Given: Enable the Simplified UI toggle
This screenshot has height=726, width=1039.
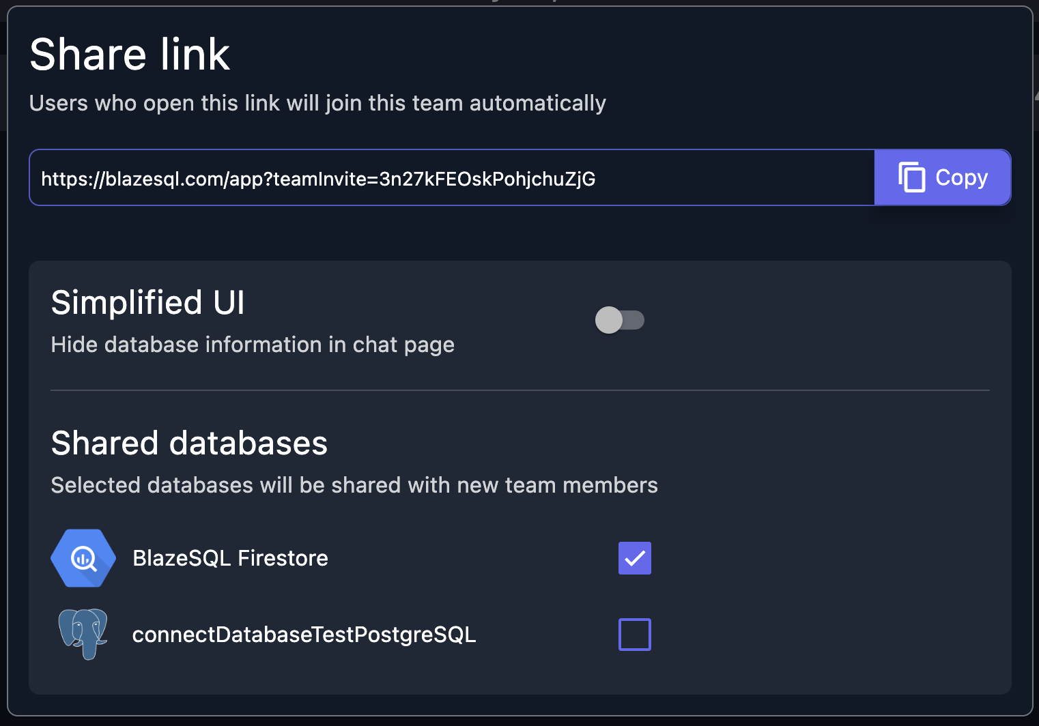Looking at the screenshot, I should (x=620, y=319).
